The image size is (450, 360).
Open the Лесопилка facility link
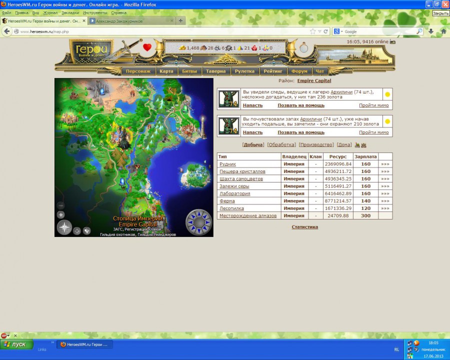(231, 208)
